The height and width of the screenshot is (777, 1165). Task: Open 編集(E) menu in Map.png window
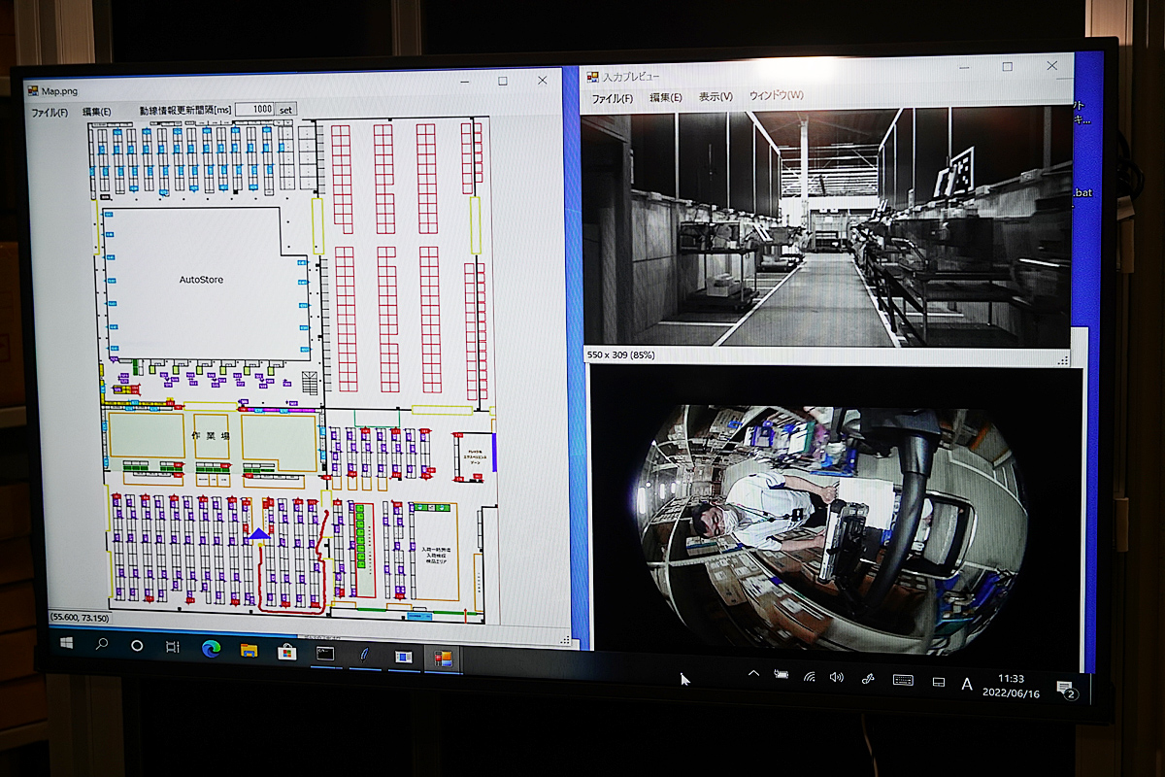pos(97,112)
